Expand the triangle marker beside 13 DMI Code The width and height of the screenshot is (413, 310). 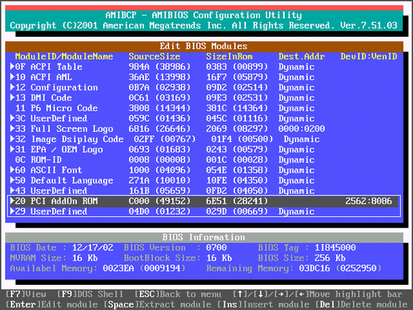pos(12,97)
